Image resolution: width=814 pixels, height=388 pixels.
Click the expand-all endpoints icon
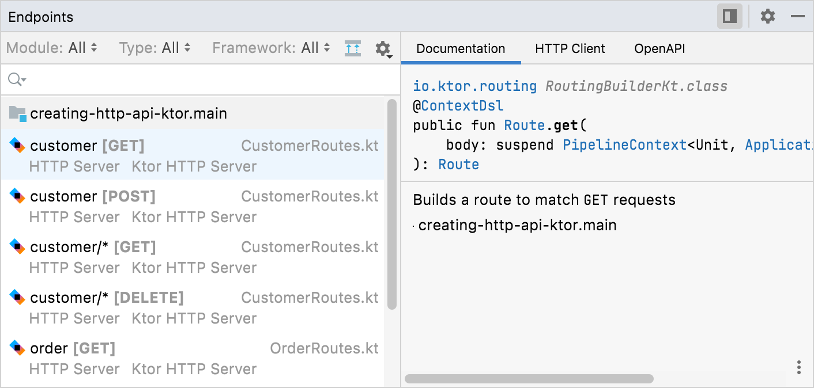pos(353,48)
